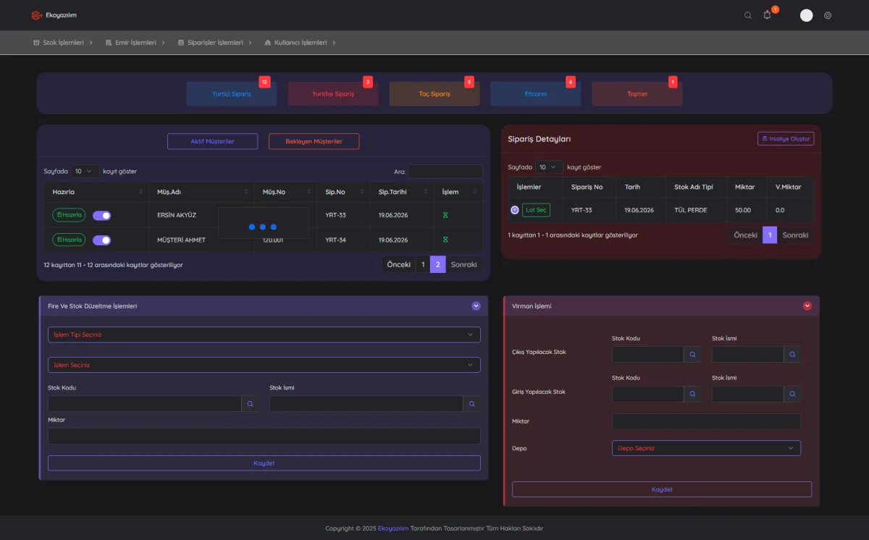Click Hazırla for ERSİN AKYÜZ
The height and width of the screenshot is (540, 869).
(x=70, y=215)
